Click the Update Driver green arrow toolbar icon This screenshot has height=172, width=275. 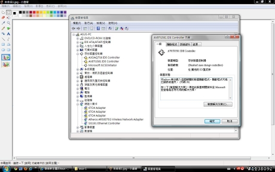[116, 28]
